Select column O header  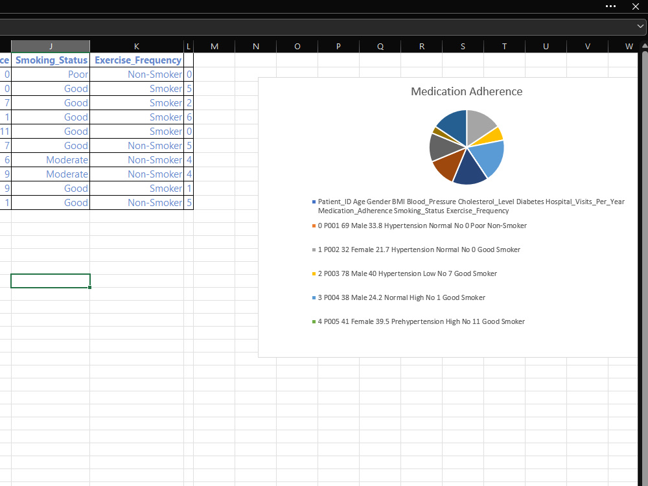[x=297, y=46]
